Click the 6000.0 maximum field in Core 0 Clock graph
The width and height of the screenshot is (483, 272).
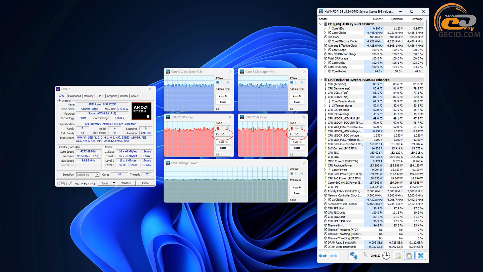coord(223,78)
